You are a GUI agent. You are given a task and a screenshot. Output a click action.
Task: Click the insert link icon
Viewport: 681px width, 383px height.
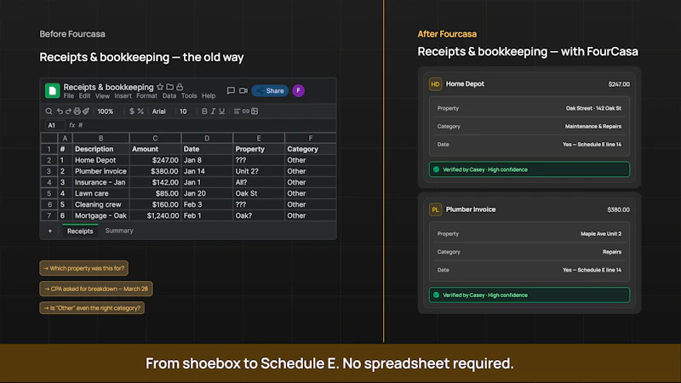point(246,111)
